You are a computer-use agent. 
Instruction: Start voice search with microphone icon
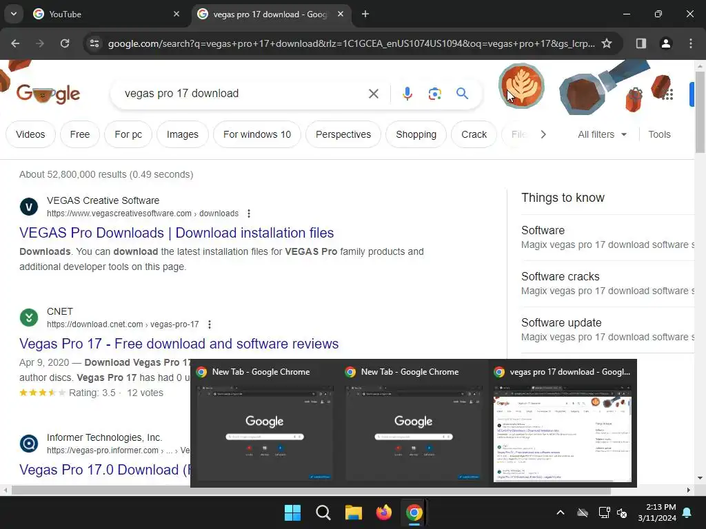point(407,94)
